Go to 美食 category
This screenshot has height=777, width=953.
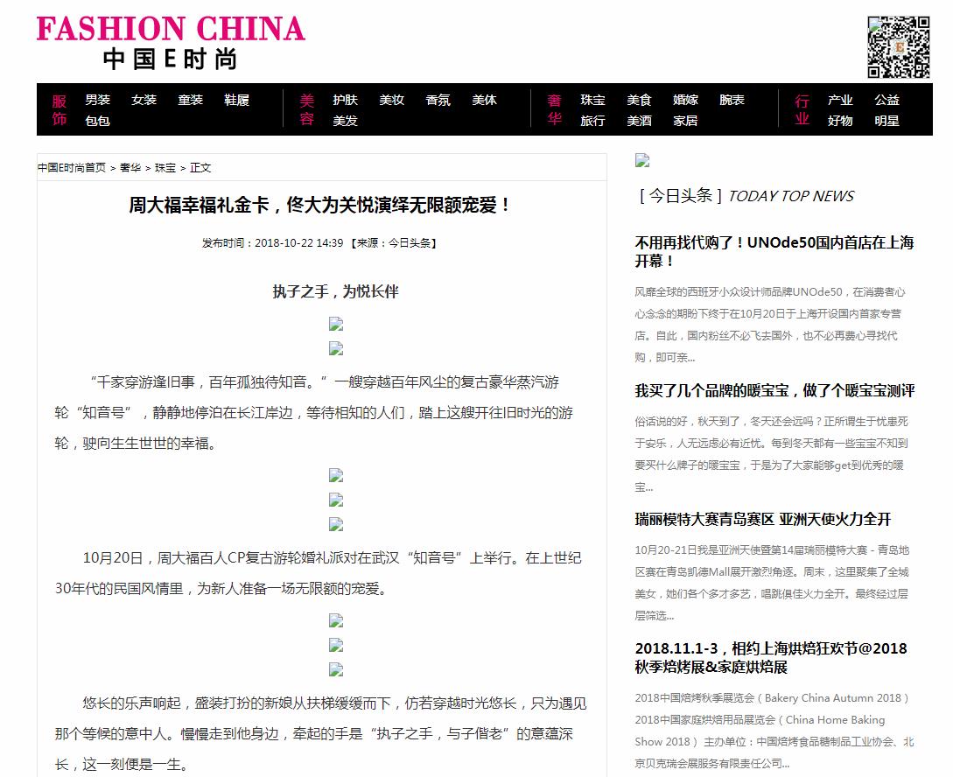tap(639, 100)
